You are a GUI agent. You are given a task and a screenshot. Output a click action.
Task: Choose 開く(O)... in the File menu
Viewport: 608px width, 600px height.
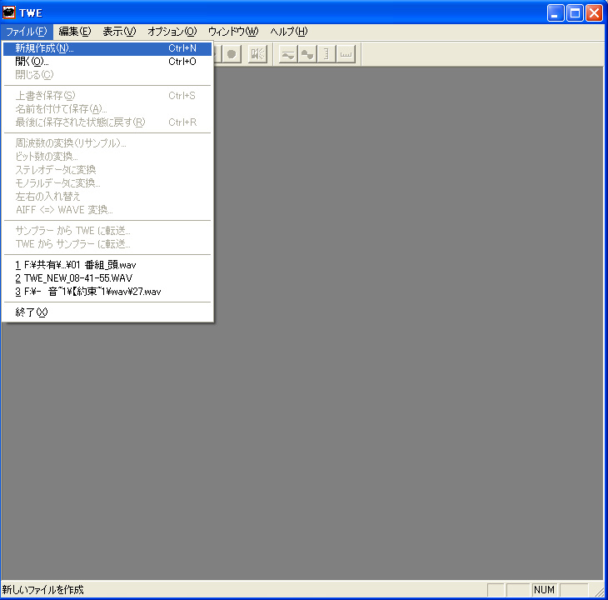click(107, 62)
